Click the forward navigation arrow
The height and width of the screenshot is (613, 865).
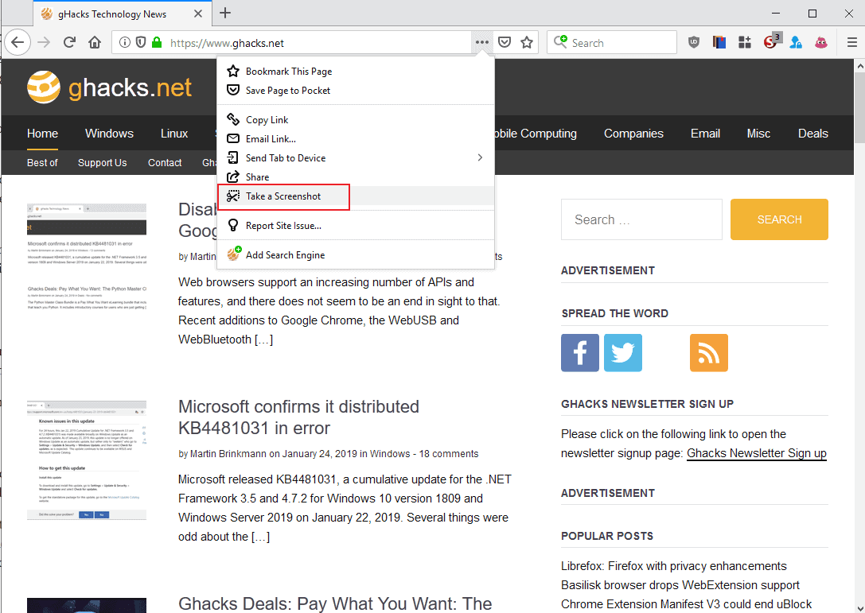point(44,42)
